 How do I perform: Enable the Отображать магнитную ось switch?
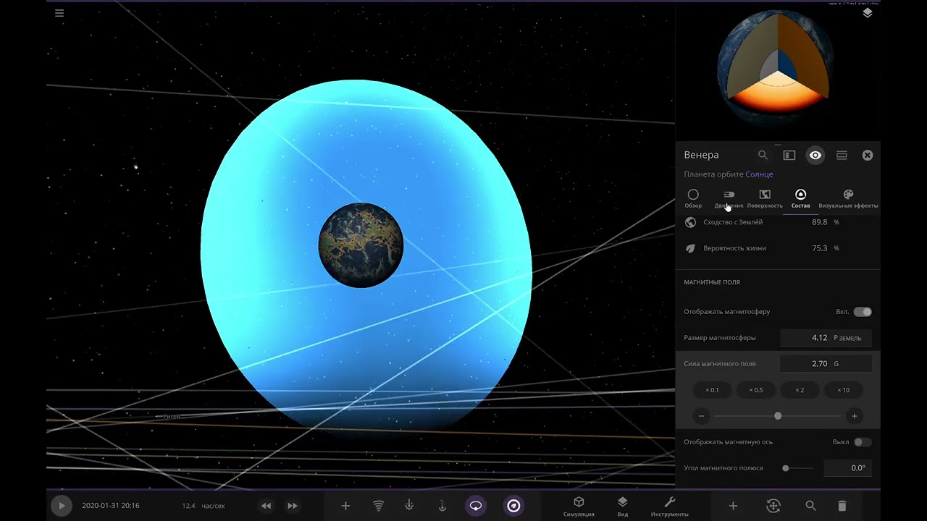[863, 442]
